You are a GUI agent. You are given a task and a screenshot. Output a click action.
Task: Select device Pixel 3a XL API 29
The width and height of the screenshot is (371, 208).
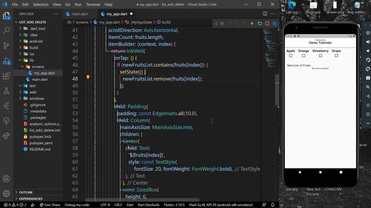(x=221, y=205)
